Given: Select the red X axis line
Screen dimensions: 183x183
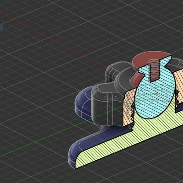Looking at the screenshot, I should pyautogui.click(x=54, y=40).
